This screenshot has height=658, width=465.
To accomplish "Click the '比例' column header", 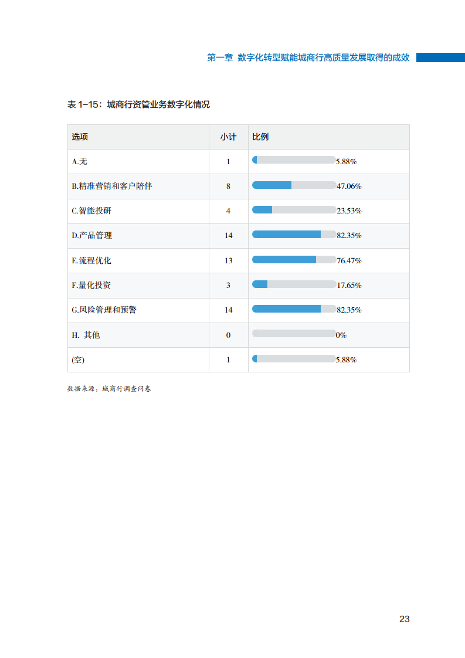I will [260, 137].
